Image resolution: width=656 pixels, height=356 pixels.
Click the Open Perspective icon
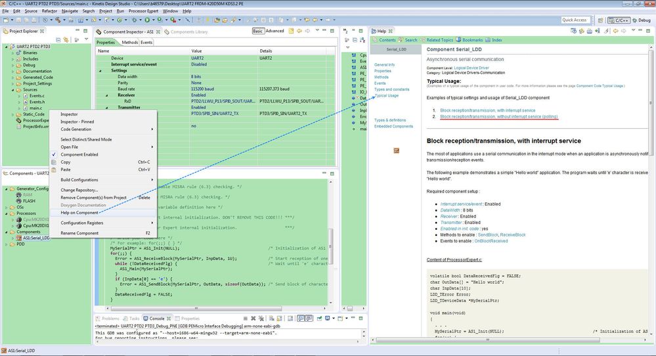(x=601, y=20)
